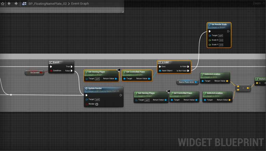Click the Scale X value field
This screenshot has height=151, width=266.
coord(221,40)
